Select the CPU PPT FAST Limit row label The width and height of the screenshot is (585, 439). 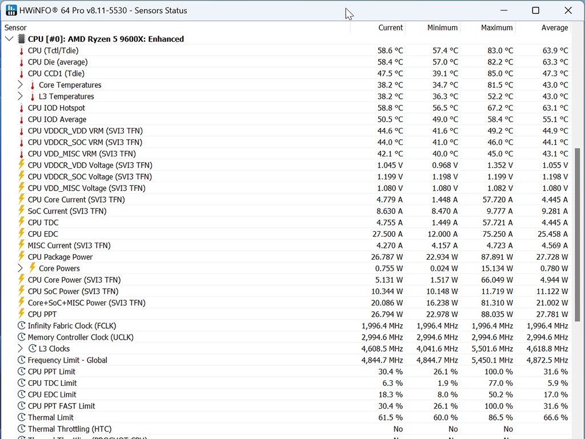[x=62, y=406]
